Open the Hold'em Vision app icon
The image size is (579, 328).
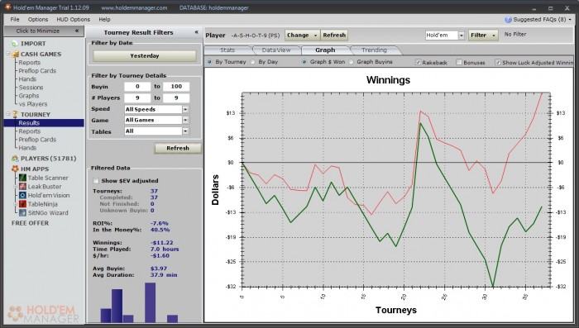22,195
